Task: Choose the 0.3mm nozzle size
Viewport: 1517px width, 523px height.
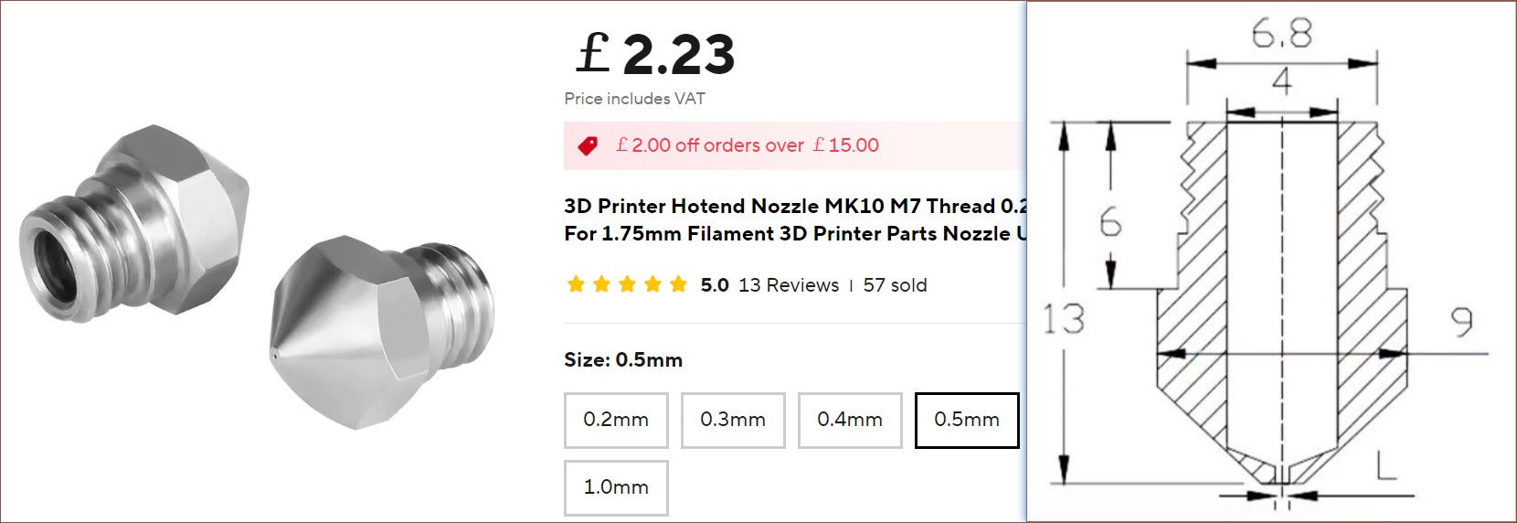Action: 733,420
